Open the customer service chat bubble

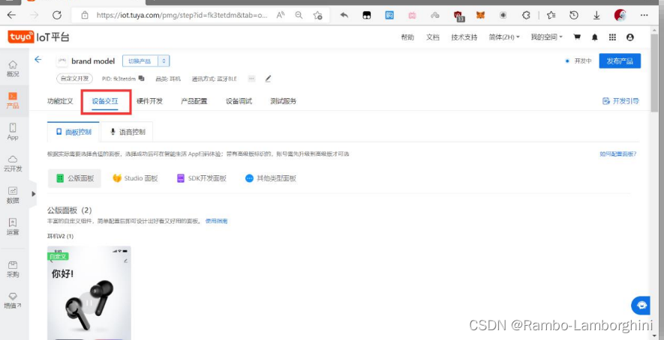641,306
